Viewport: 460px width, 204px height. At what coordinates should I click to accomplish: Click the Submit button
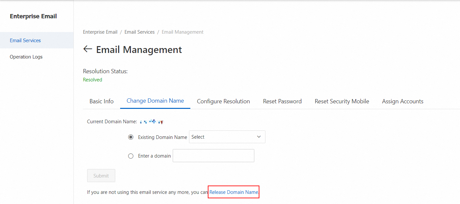(x=101, y=176)
